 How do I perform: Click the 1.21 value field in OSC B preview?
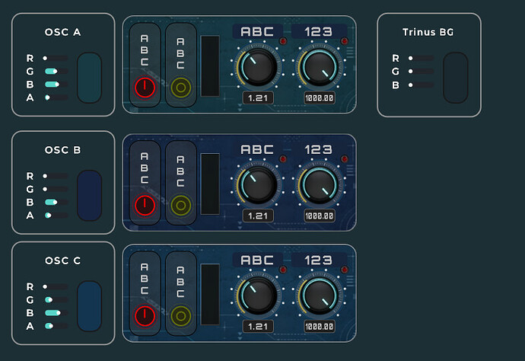258,216
